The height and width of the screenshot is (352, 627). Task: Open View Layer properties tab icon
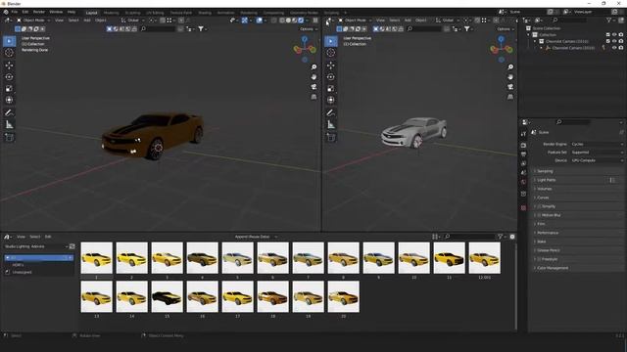pos(523,163)
